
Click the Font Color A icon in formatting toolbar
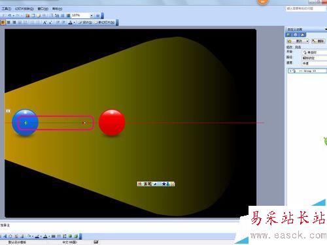pyautogui.click(x=70, y=22)
